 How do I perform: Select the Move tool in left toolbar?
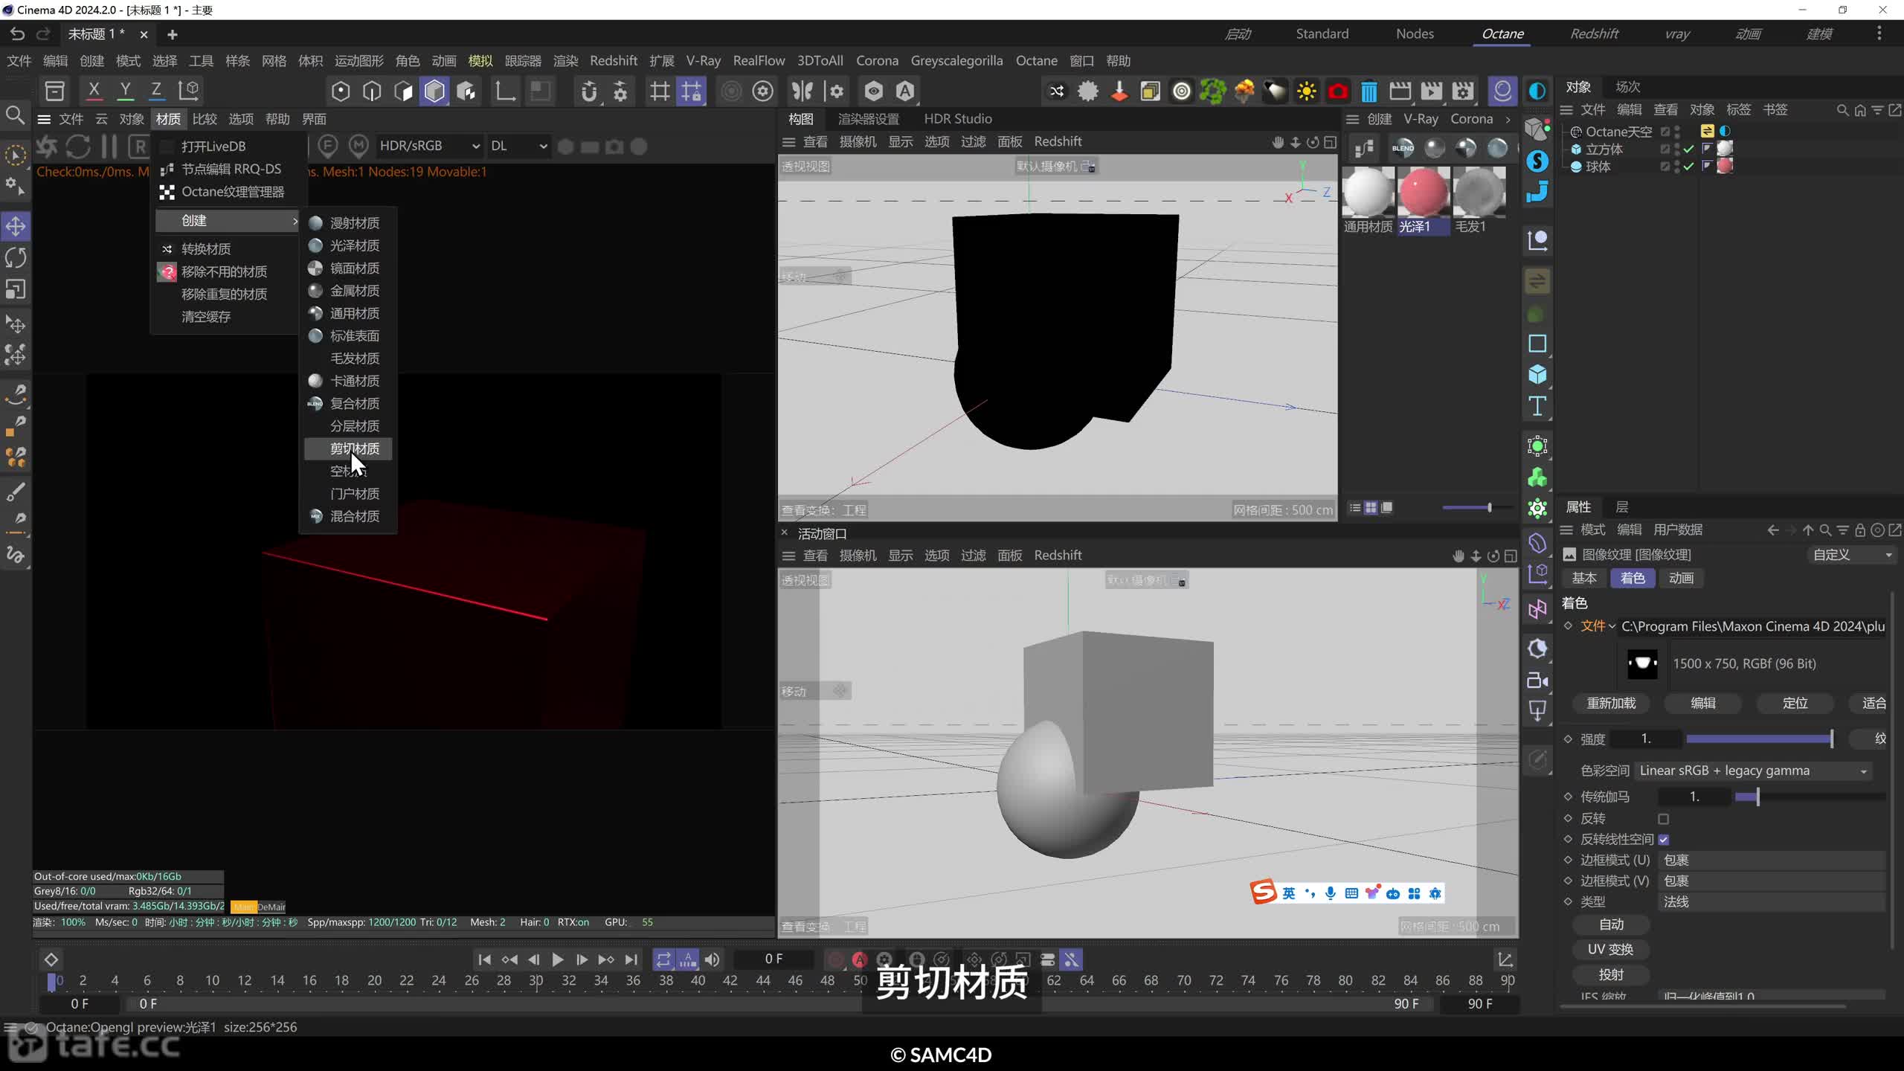tap(16, 226)
